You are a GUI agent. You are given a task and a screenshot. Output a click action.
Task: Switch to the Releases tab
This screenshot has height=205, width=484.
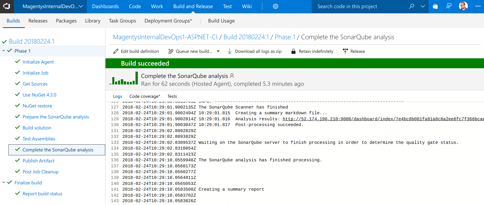(38, 21)
